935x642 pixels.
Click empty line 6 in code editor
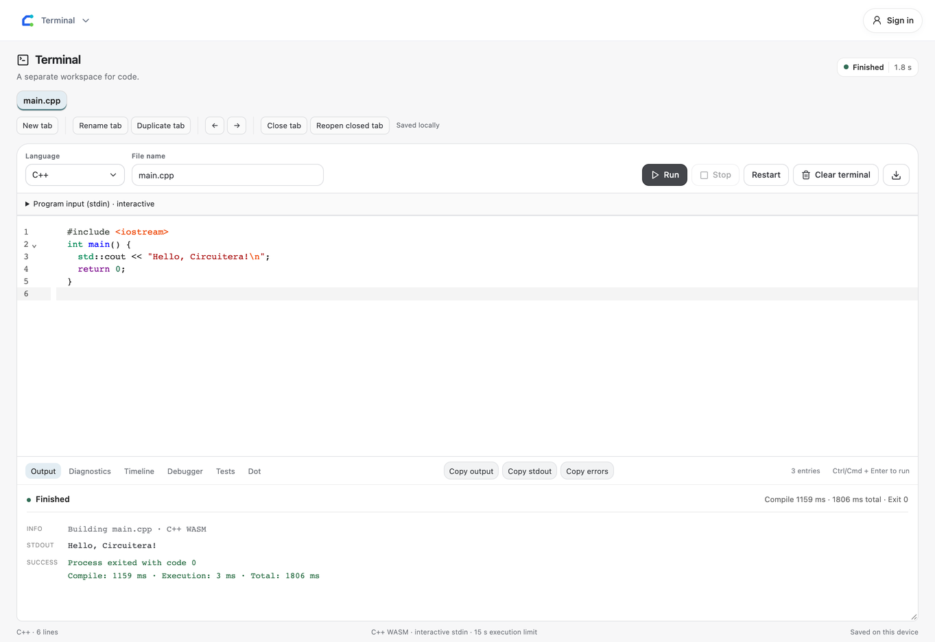pyautogui.click(x=487, y=294)
